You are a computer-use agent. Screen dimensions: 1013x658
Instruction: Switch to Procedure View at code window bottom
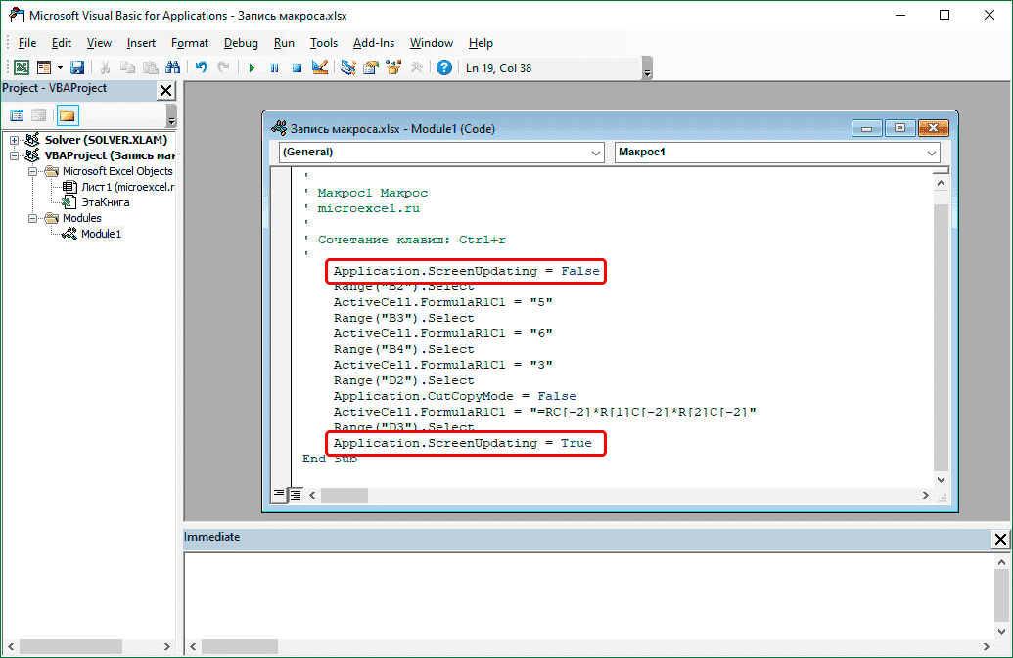pos(280,494)
